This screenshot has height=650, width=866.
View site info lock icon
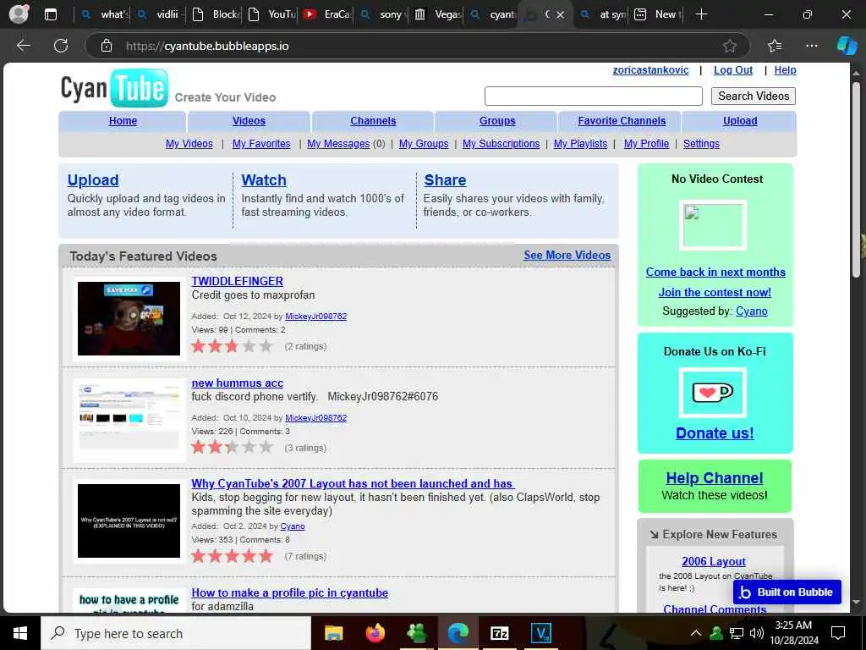pyautogui.click(x=107, y=46)
